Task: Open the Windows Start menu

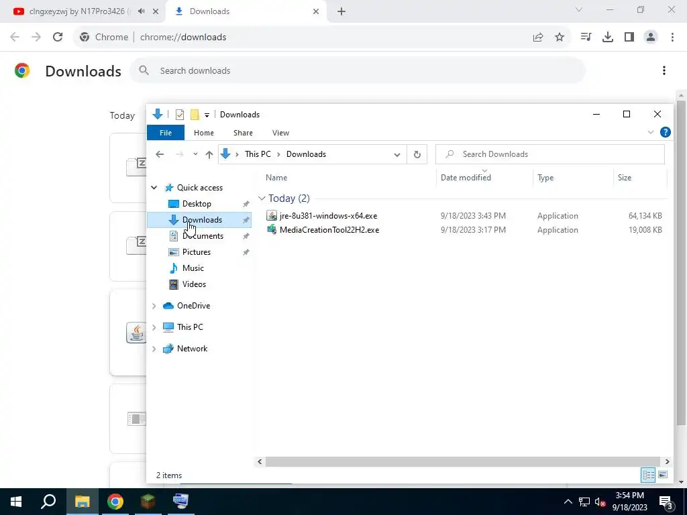Action: coord(16,502)
